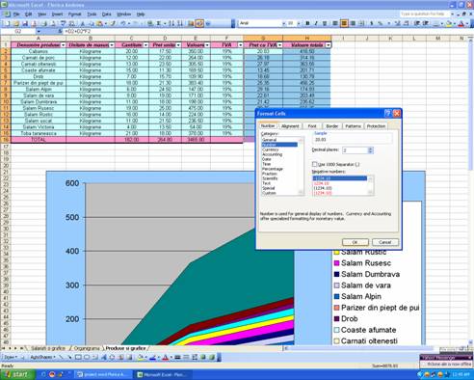
Task: Open the Chart Wizard icon
Action: [192, 23]
